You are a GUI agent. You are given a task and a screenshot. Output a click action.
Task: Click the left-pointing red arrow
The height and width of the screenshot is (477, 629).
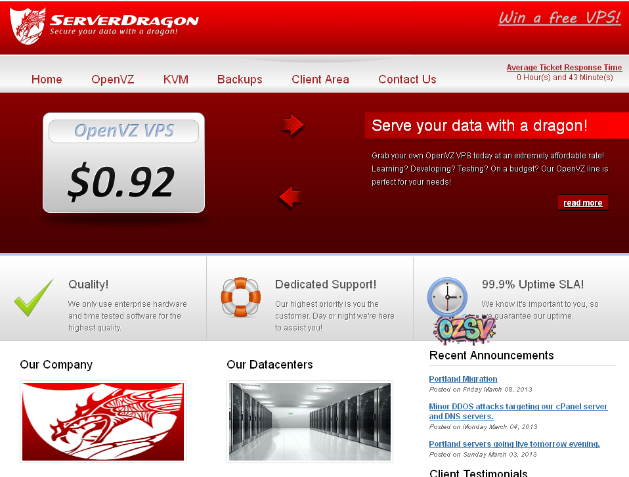coord(290,197)
